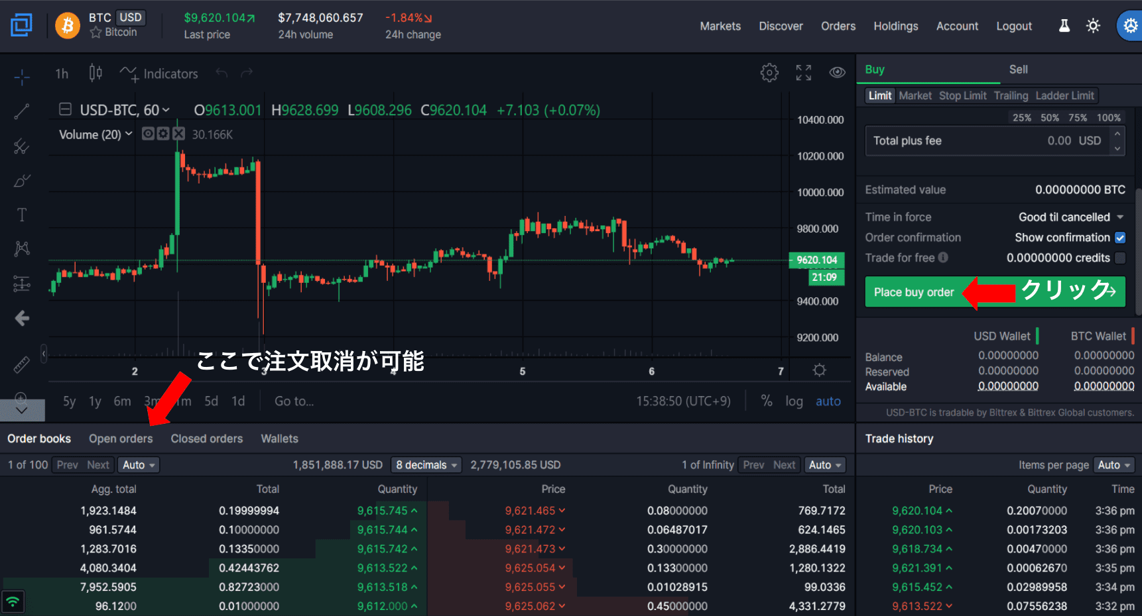The width and height of the screenshot is (1142, 616).
Task: Select the crosshair cursor tool
Action: point(22,77)
